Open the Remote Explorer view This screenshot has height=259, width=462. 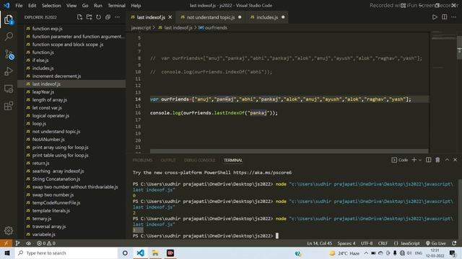(9, 88)
